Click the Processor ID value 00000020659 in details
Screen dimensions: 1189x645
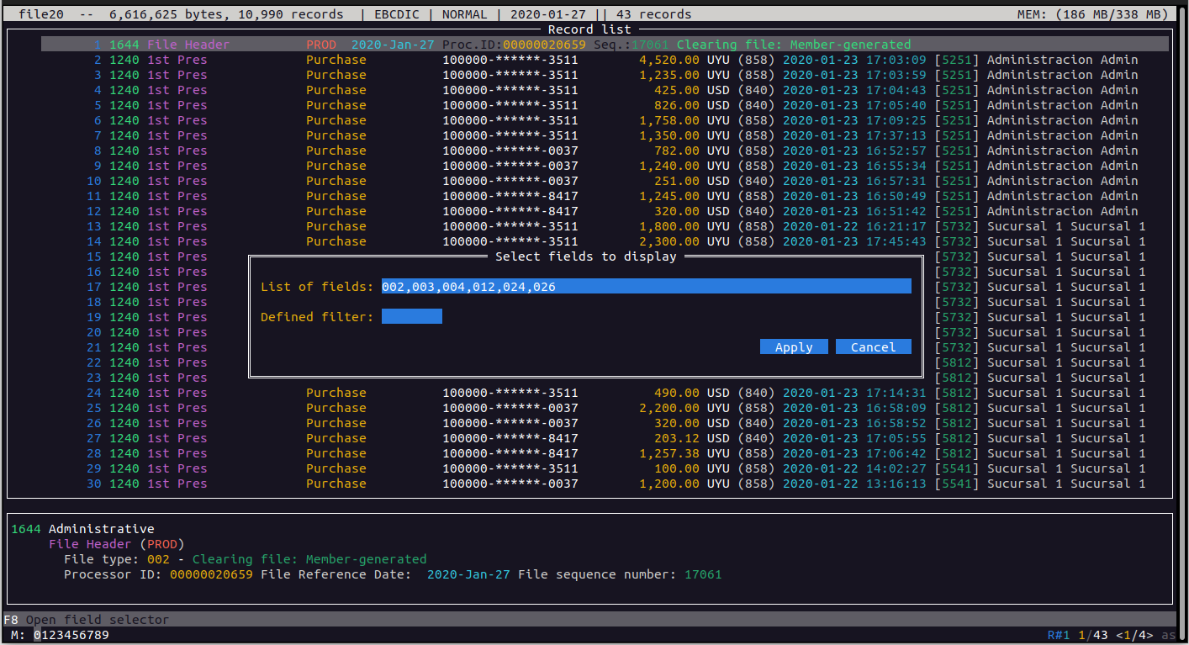point(211,574)
